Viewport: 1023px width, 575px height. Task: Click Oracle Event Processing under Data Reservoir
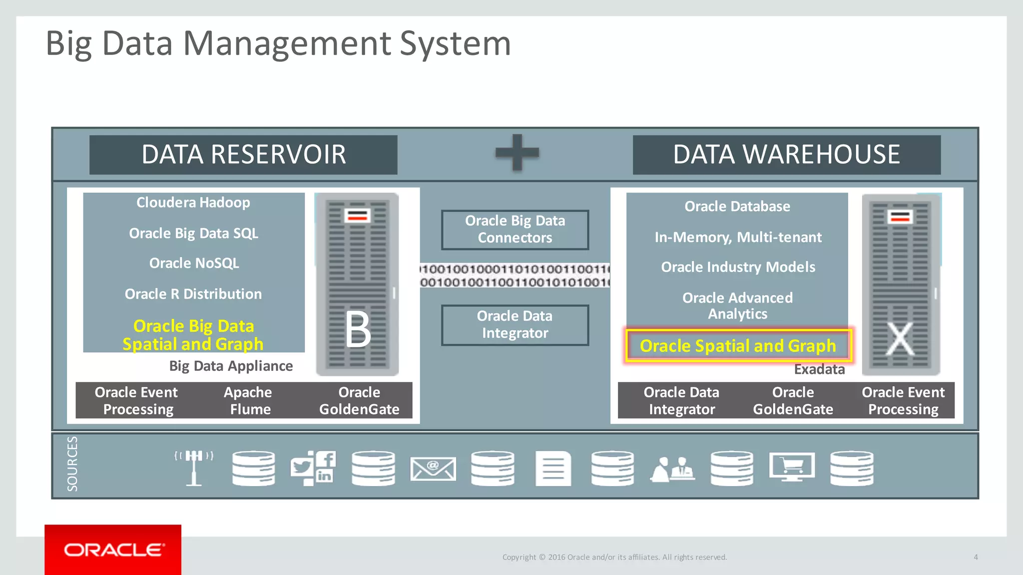click(137, 401)
